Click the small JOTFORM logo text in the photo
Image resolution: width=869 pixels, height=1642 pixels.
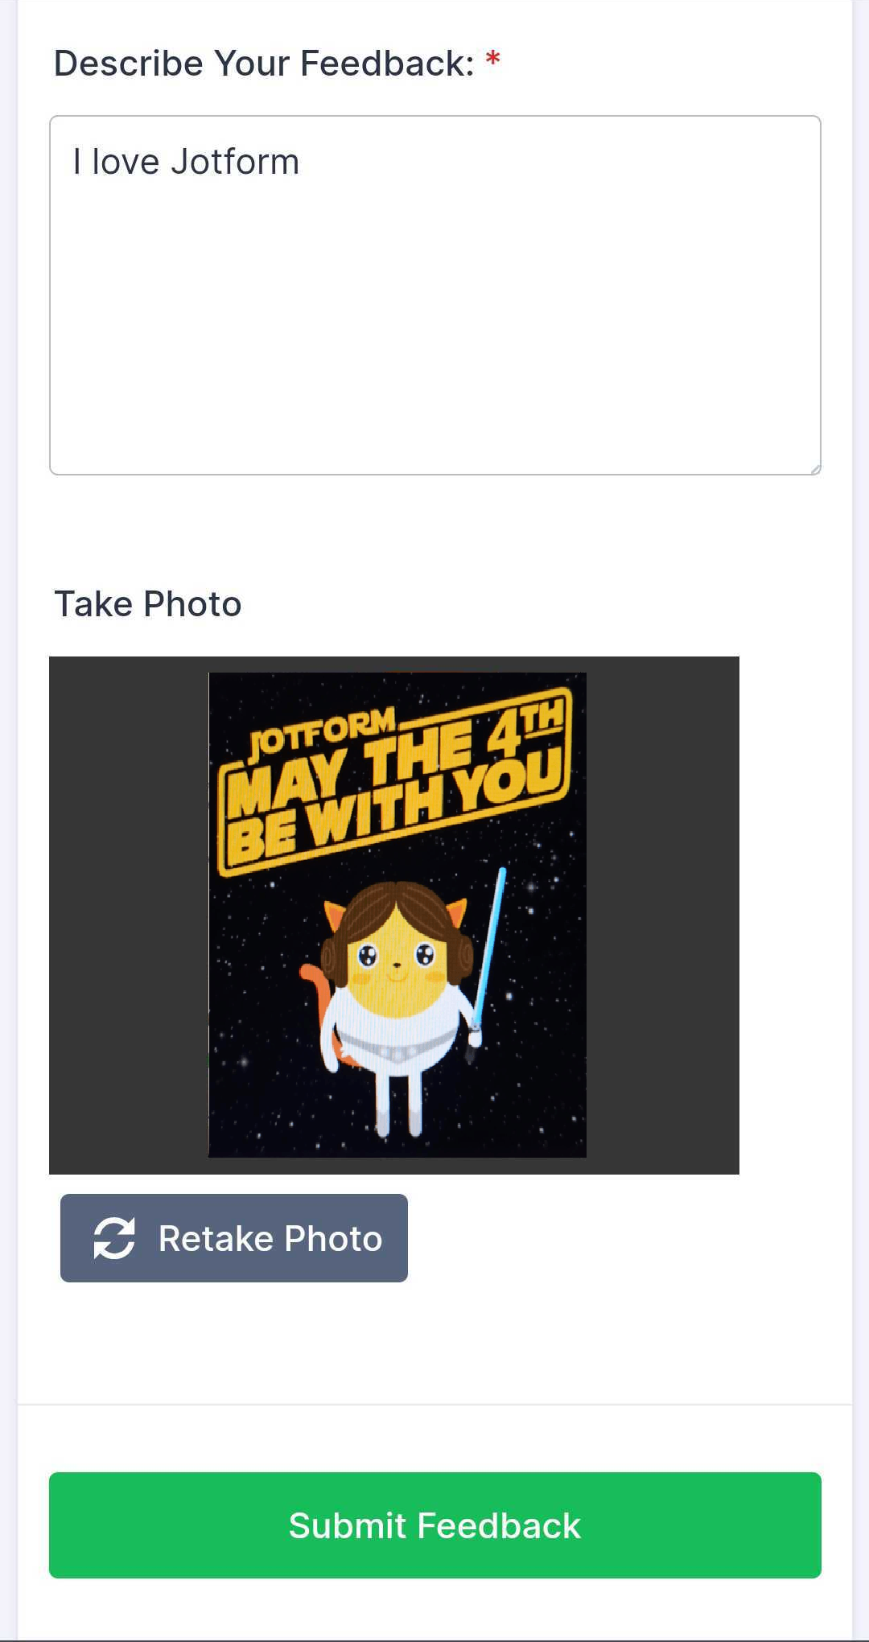pyautogui.click(x=322, y=730)
